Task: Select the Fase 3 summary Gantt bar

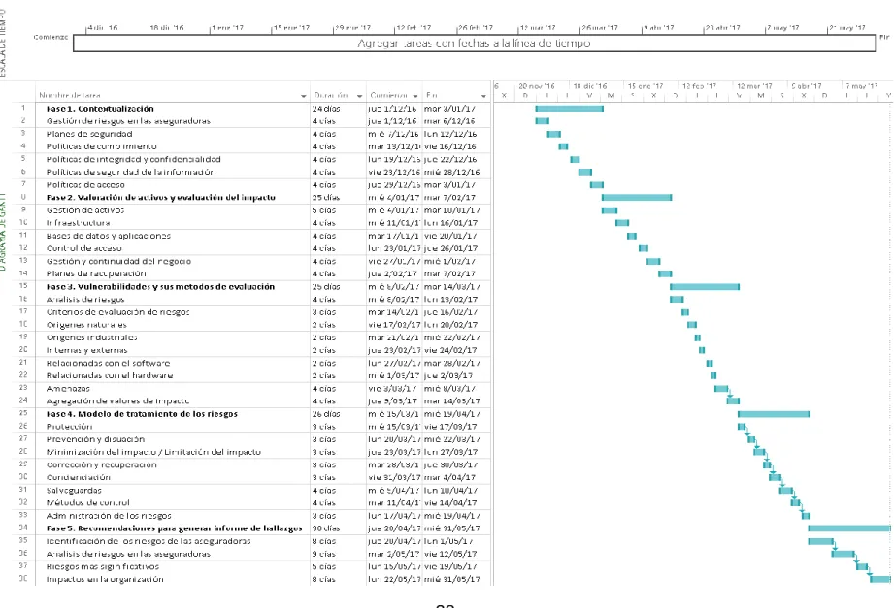Action: pyautogui.click(x=704, y=286)
